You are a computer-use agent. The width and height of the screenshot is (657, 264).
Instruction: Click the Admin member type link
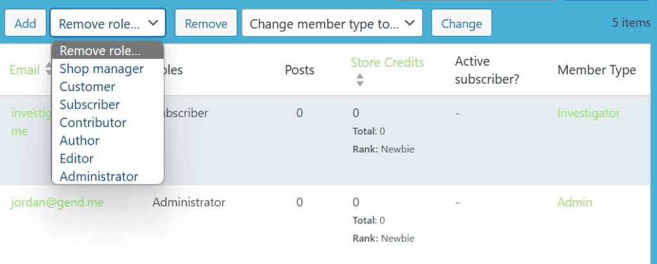tap(574, 202)
